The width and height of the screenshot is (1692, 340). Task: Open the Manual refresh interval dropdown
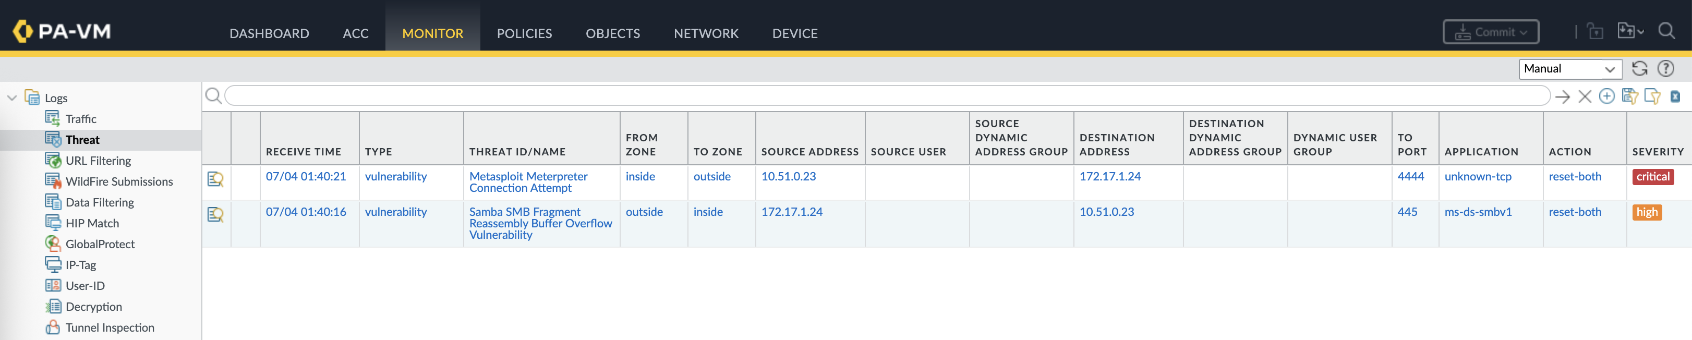coord(1570,69)
